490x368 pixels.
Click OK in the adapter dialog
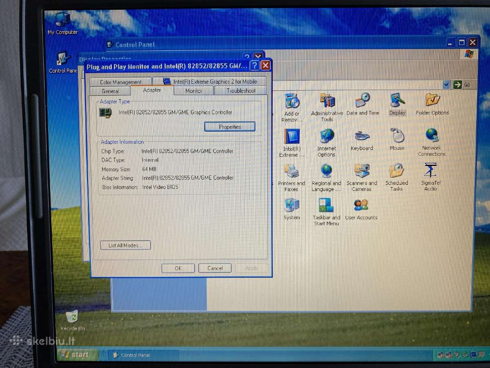(x=178, y=268)
